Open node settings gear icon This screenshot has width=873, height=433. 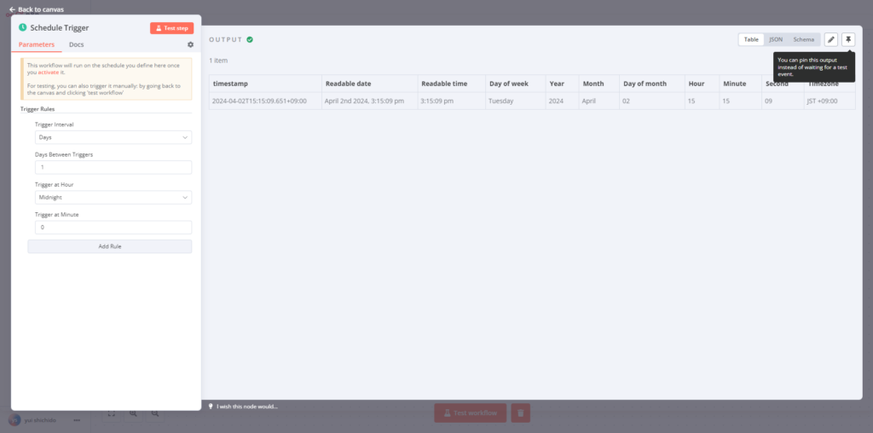[190, 44]
